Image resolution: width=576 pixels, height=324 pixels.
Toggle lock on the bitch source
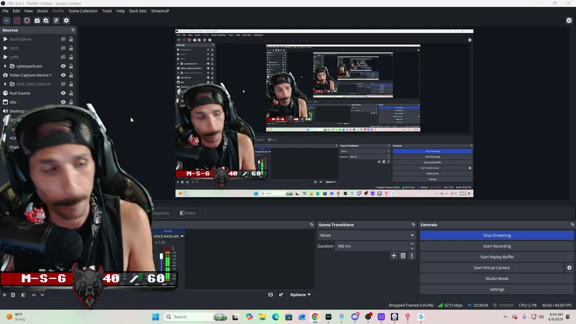point(71,48)
